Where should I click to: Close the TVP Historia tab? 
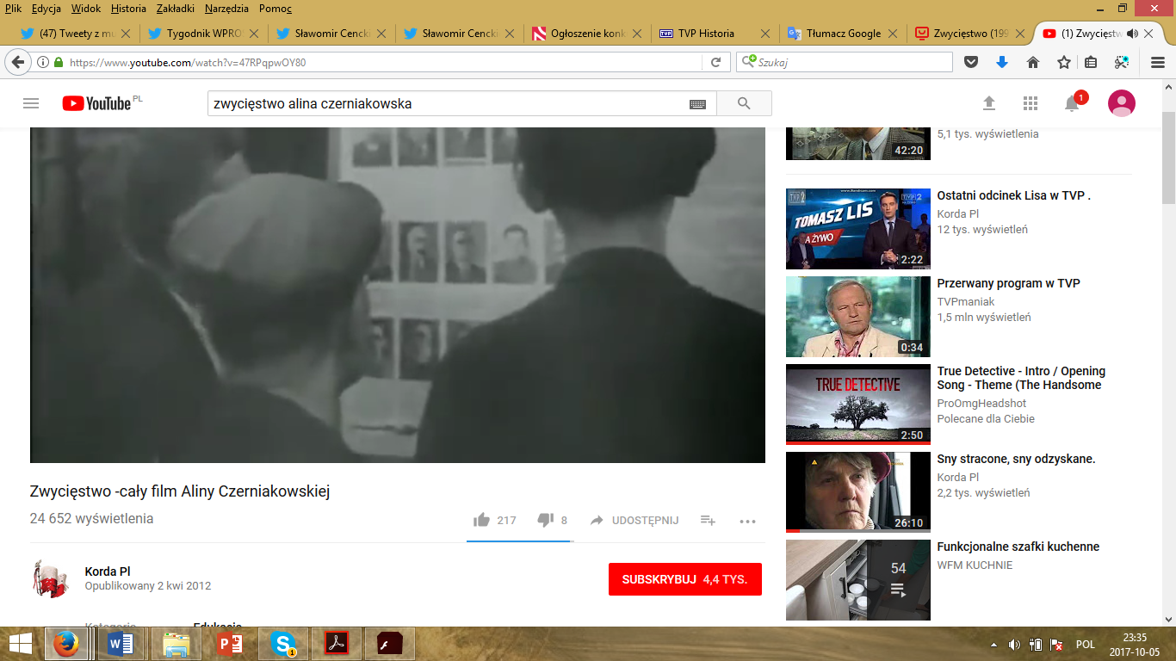(x=764, y=34)
